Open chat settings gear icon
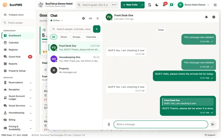 83,18
